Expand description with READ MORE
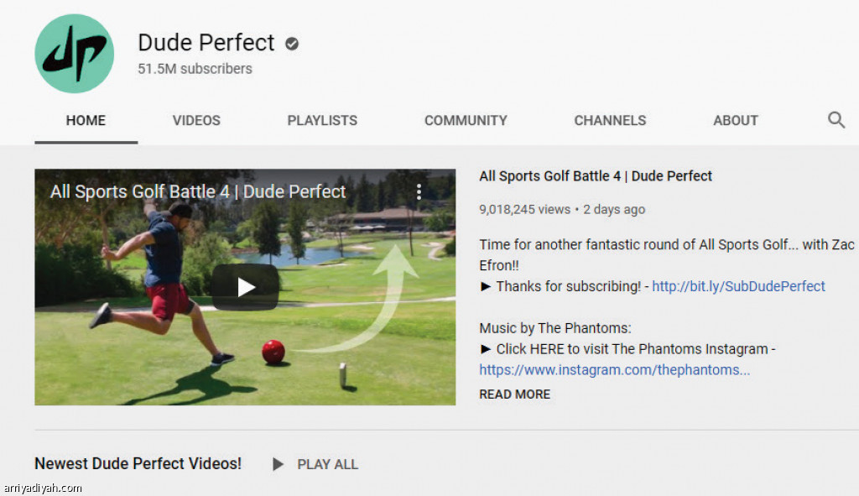The width and height of the screenshot is (859, 496). (x=515, y=394)
